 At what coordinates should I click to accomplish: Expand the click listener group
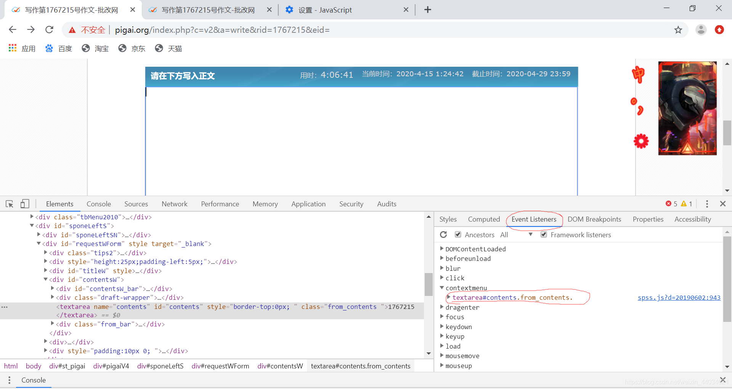pos(442,278)
